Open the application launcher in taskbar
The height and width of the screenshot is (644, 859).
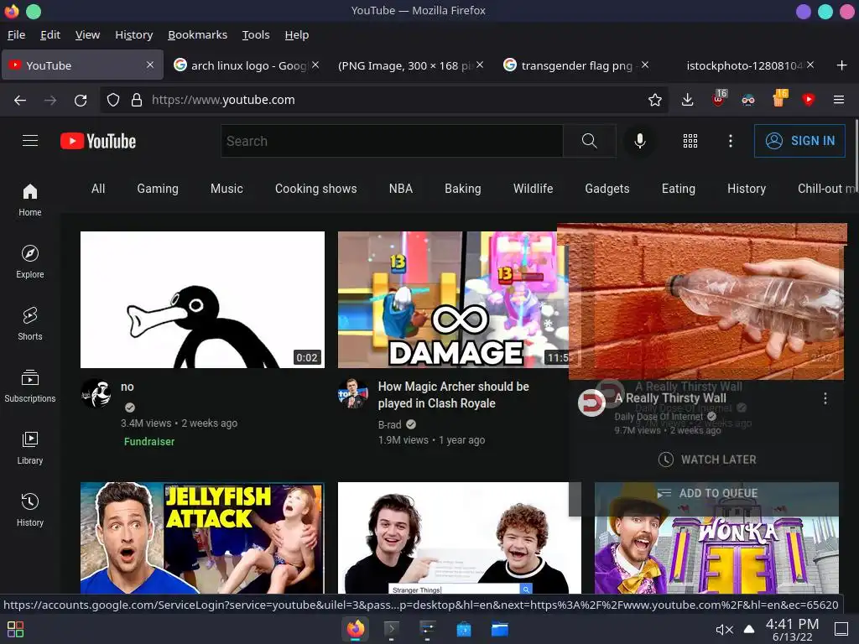(x=15, y=629)
